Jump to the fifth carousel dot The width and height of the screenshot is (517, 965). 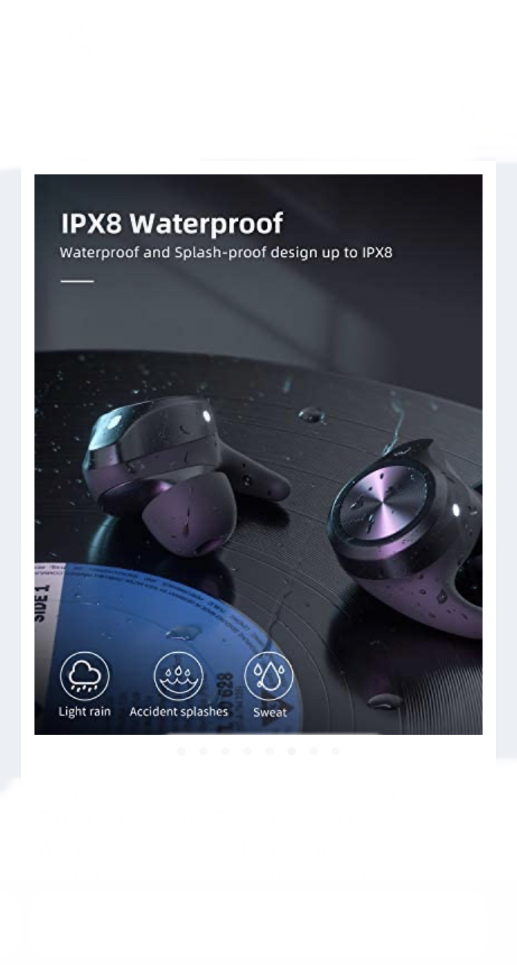[x=270, y=751]
